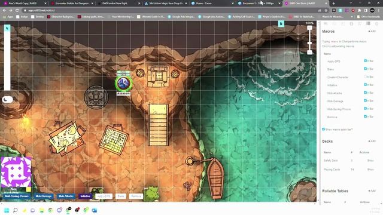Click the map zoom slider handle
The image size is (383, 215).
tap(309, 43)
